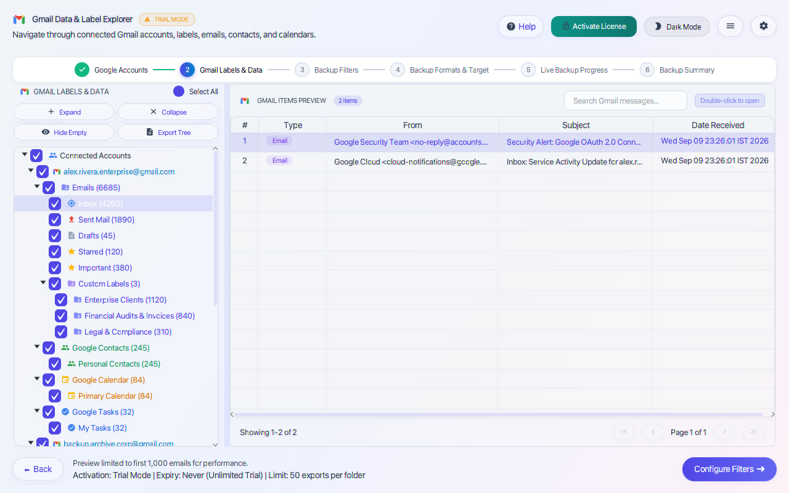Screen dimensions: 789x493
Task: Click the Emails folder icon
Action: pos(65,187)
